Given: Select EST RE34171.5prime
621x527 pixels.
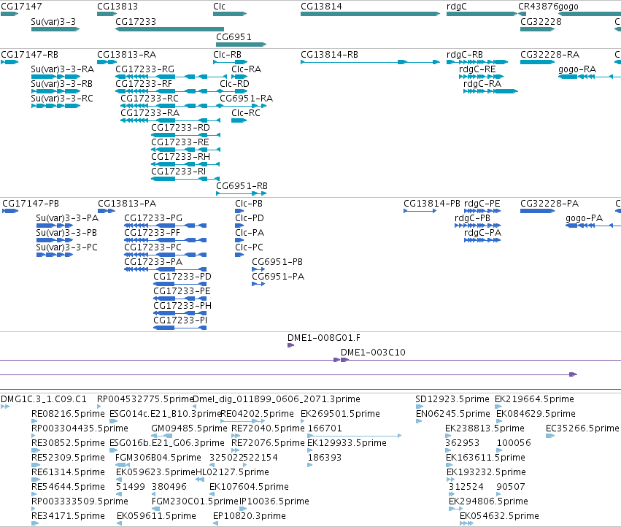Looking at the screenshot, I should coord(35,523).
